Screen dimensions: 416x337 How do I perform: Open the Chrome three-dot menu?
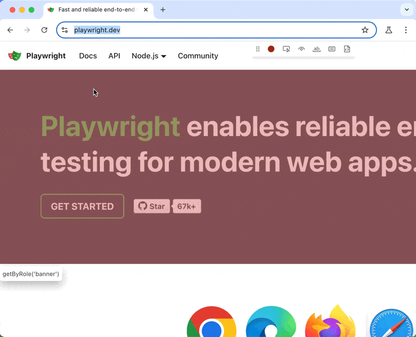coord(406,30)
